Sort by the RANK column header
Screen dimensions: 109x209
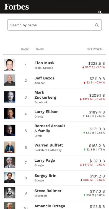tap(25, 49)
